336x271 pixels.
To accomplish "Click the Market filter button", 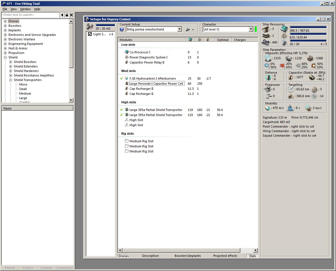I will click(x=10, y=268).
